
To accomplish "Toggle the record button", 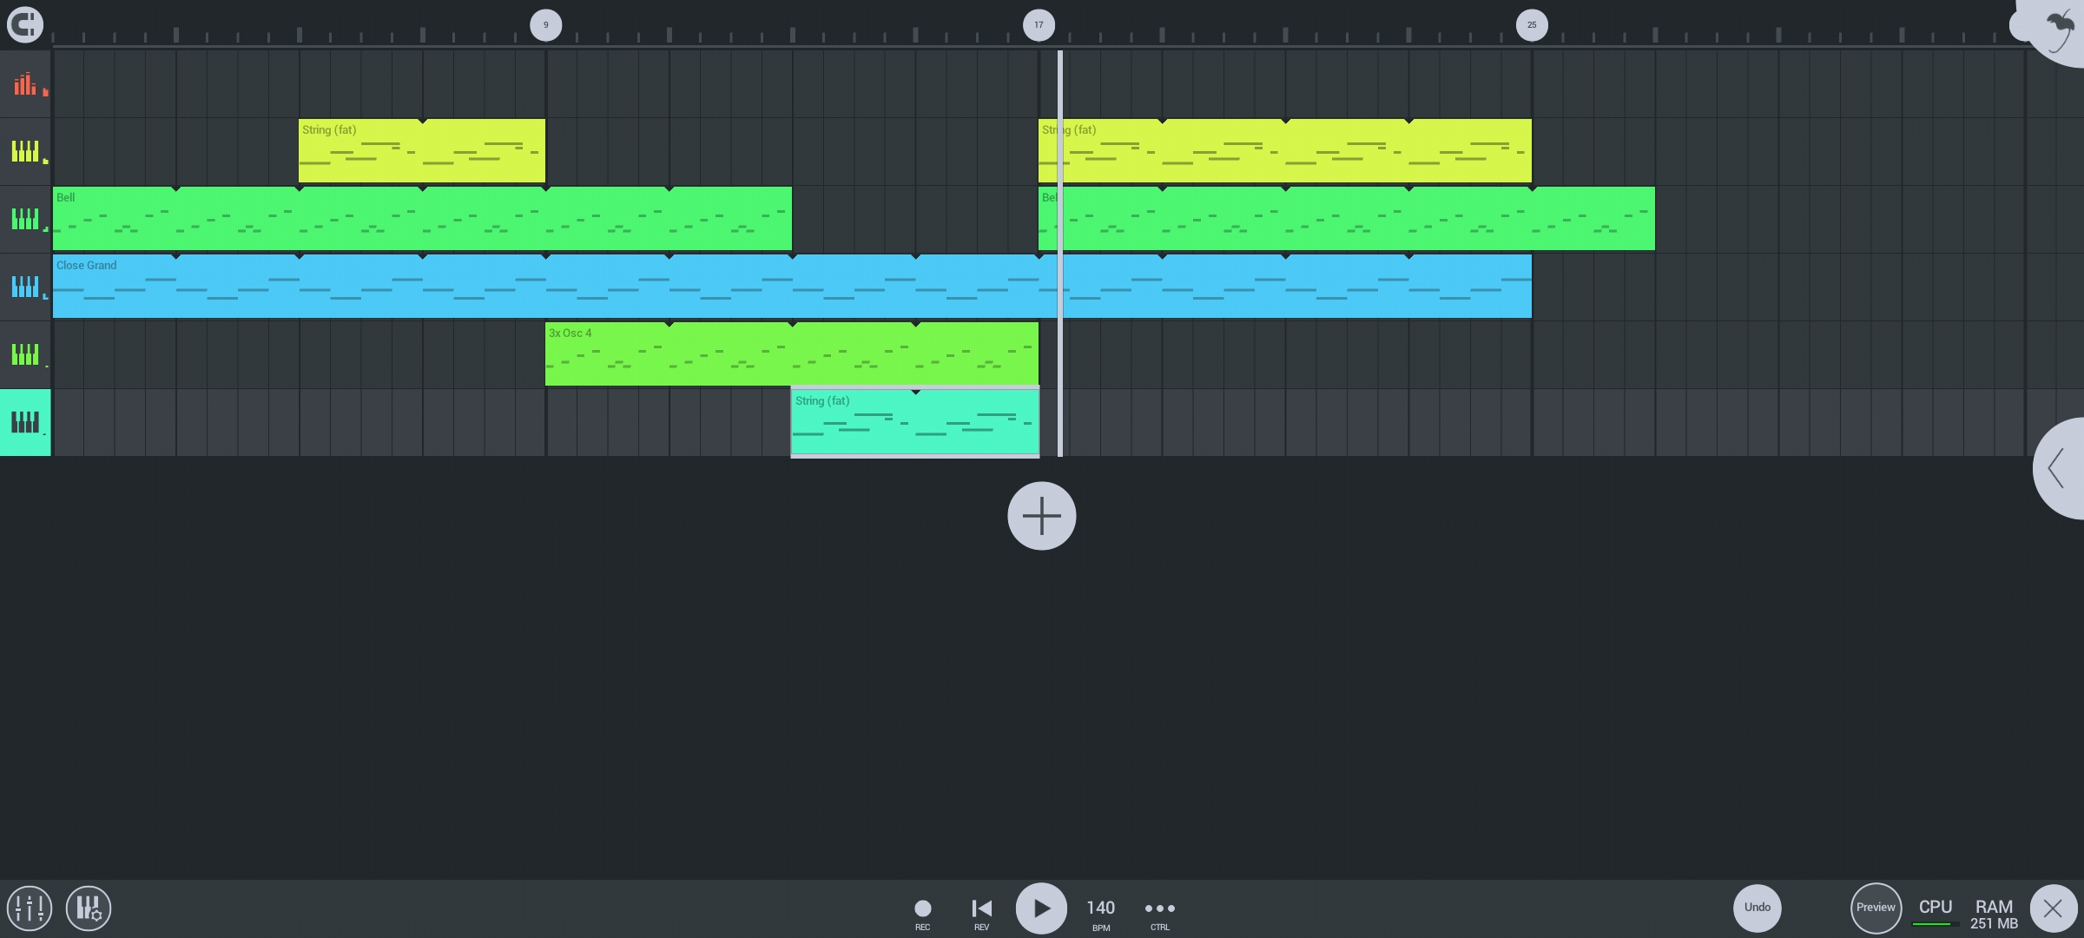I will 923,908.
